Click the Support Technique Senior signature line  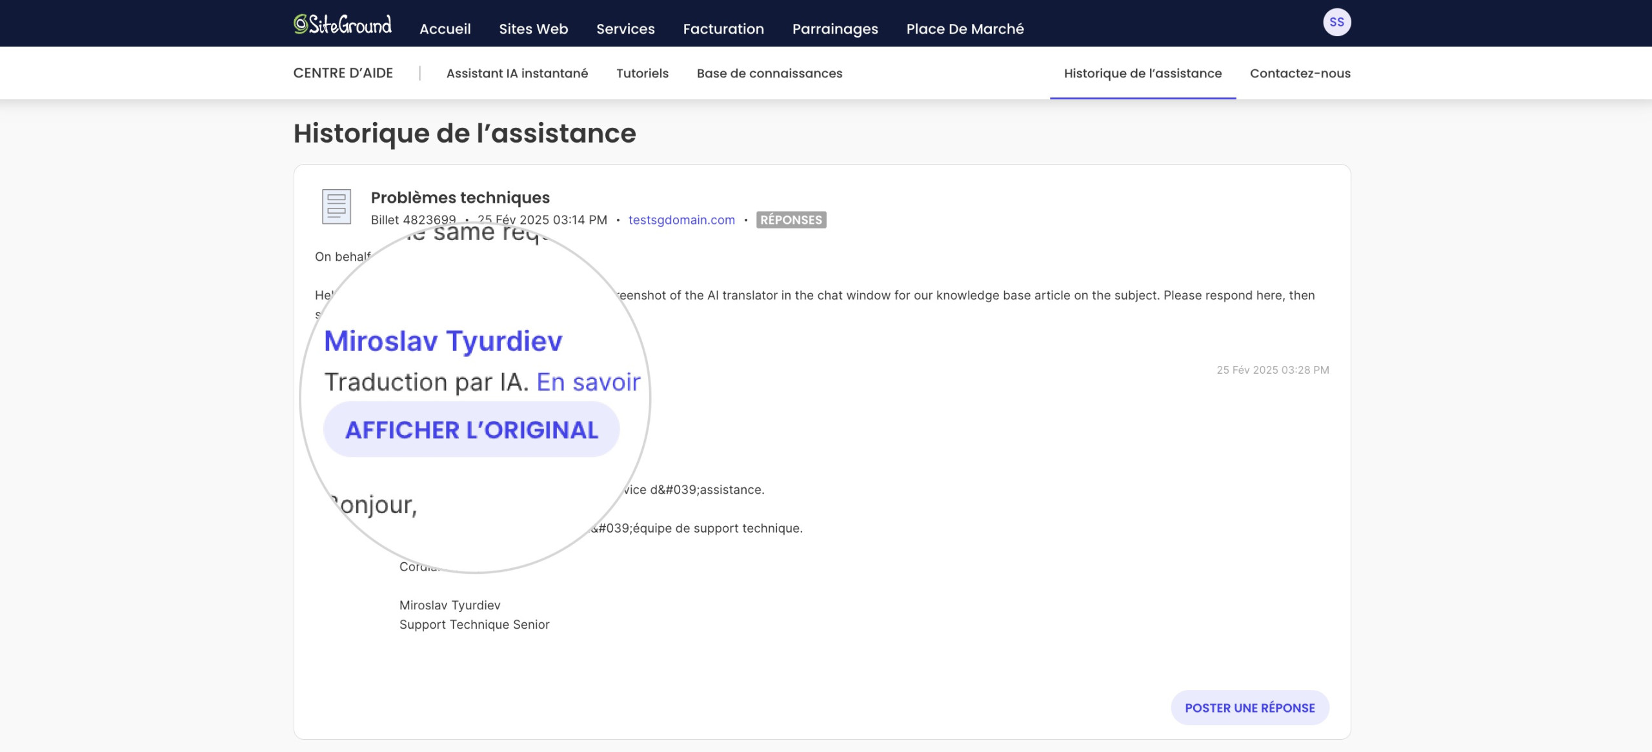(x=474, y=625)
